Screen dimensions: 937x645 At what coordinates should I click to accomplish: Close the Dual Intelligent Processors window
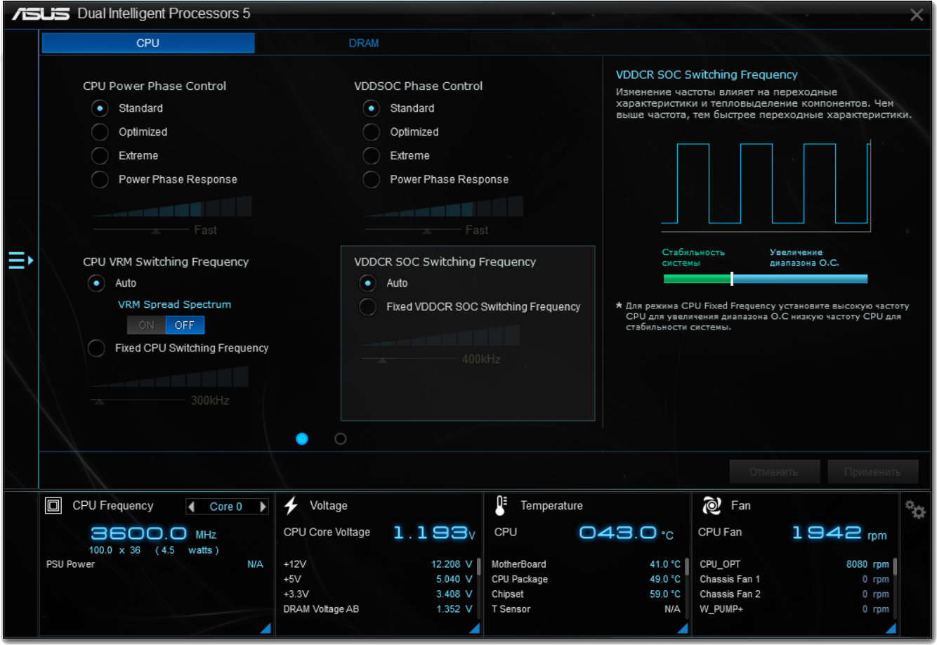coord(917,15)
